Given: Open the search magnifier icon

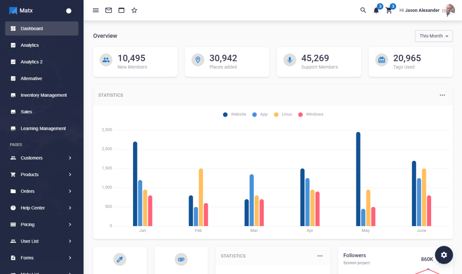Looking at the screenshot, I should [363, 10].
